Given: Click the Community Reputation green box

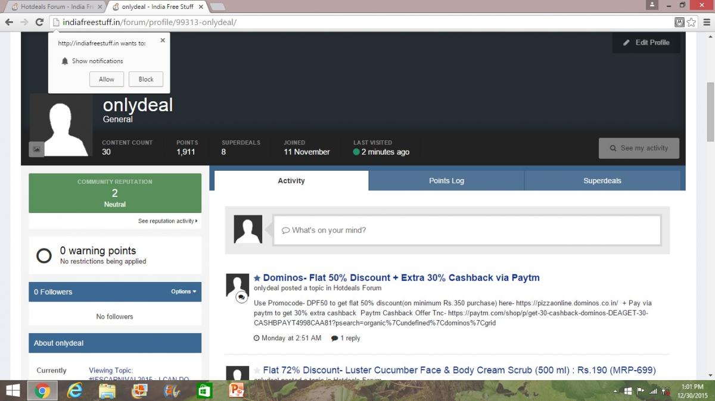Looking at the screenshot, I should (x=115, y=193).
